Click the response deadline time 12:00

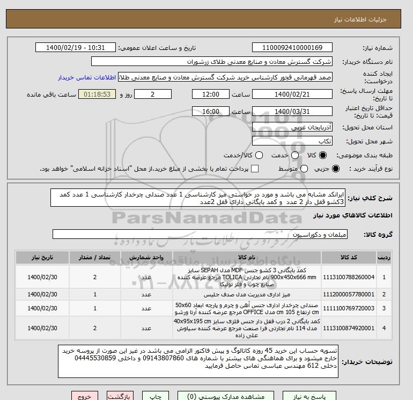[211, 94]
